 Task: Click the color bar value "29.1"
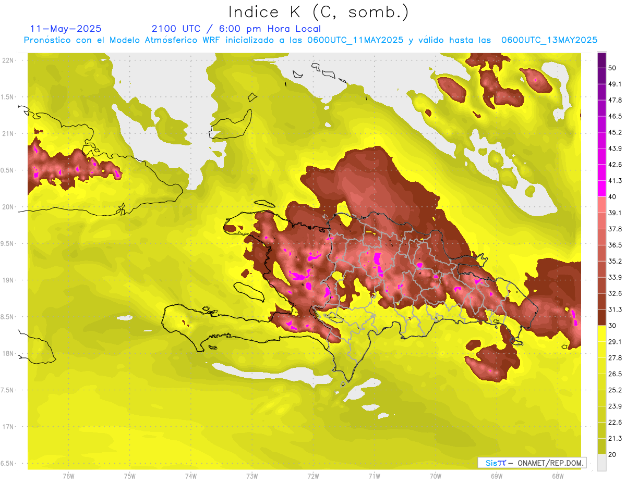[x=615, y=342]
